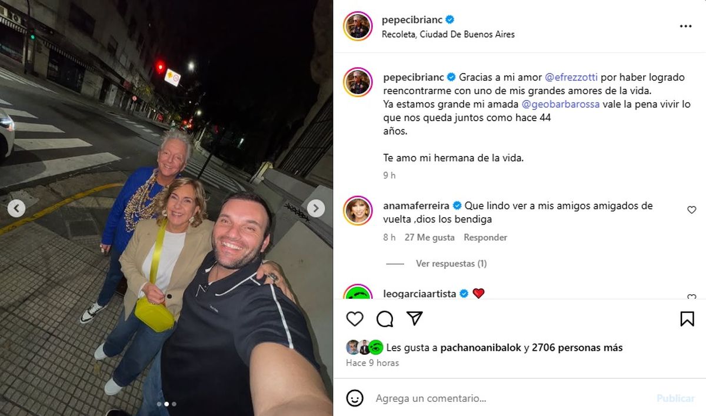Expand Ver respuestas (1) replies
706x416 pixels.
(x=451, y=264)
